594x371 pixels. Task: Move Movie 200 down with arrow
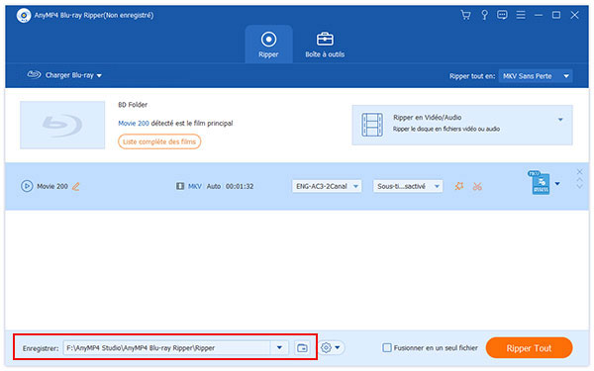579,186
